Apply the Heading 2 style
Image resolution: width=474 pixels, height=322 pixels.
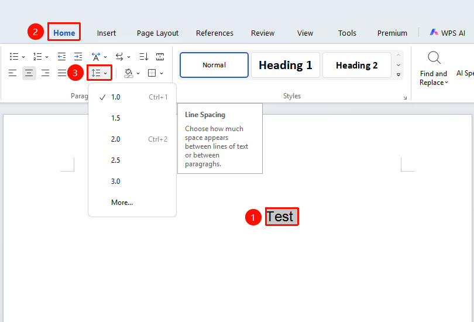tap(357, 65)
